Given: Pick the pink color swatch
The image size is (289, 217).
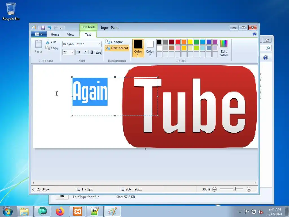Looking at the screenshot, I should pyautogui.click(x=178, y=48).
